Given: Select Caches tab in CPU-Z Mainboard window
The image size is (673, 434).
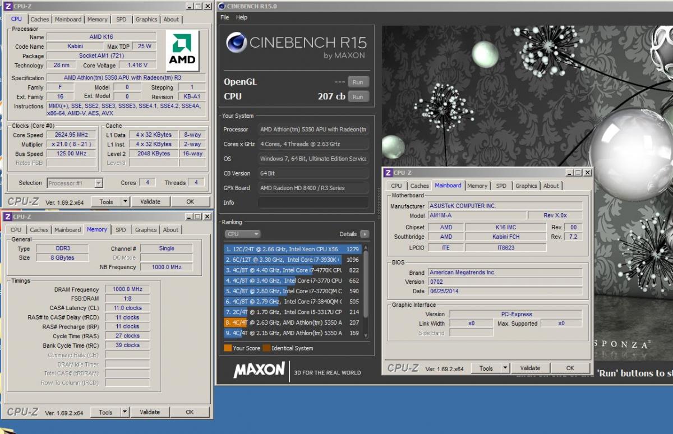Looking at the screenshot, I should 420,186.
